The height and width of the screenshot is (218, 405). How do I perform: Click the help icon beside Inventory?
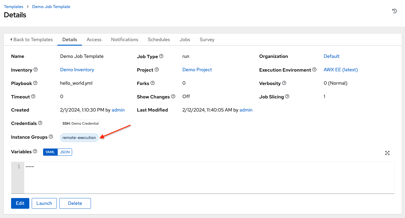coord(36,70)
